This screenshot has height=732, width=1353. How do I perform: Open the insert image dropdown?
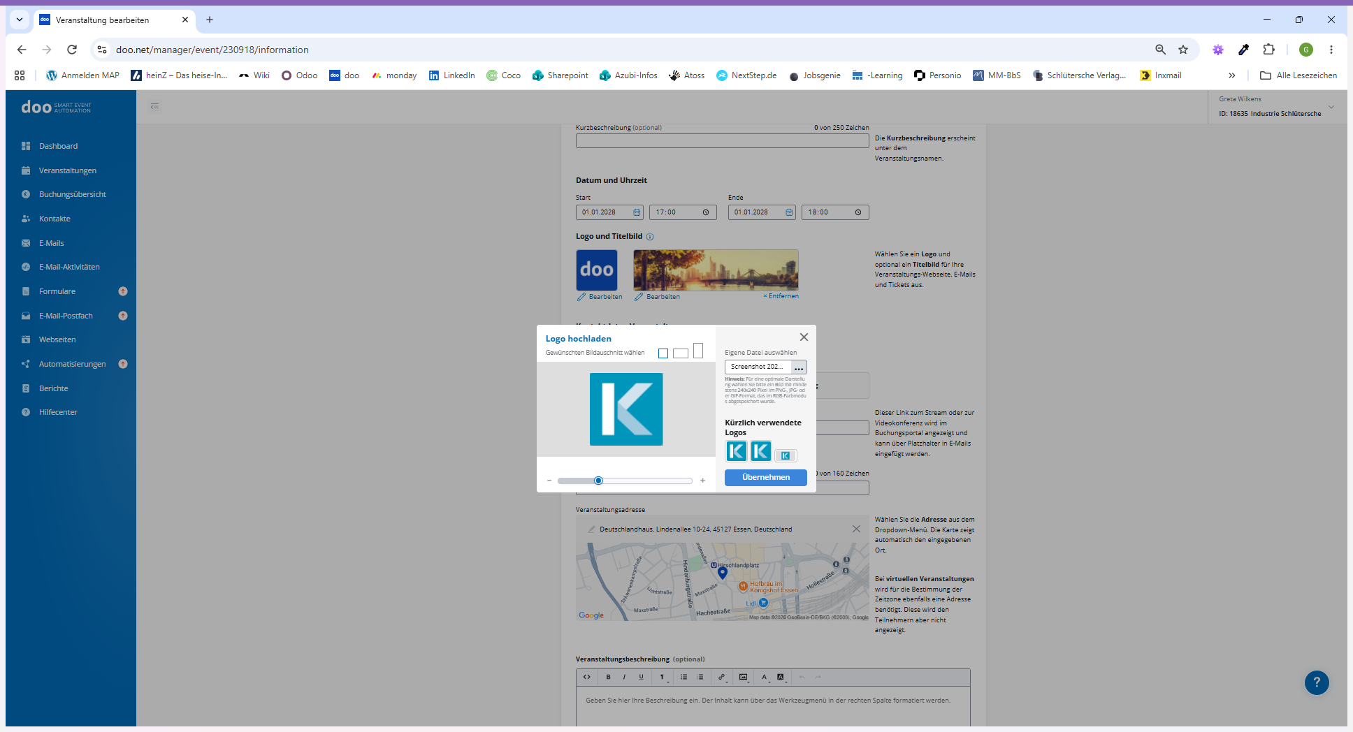744,677
